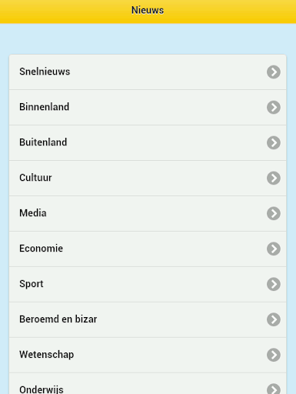Open the Snelnieuws category
This screenshot has width=296, height=394.
(x=148, y=72)
